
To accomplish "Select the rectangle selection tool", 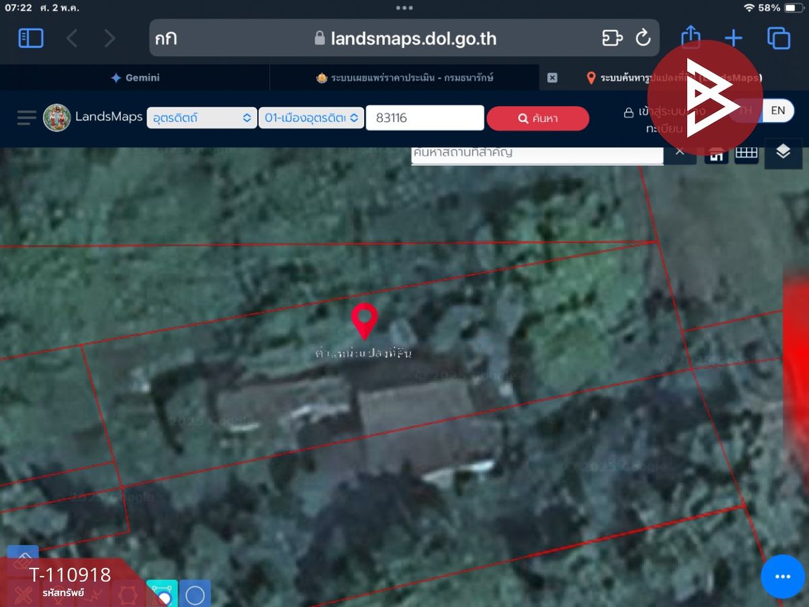I will coord(162,594).
